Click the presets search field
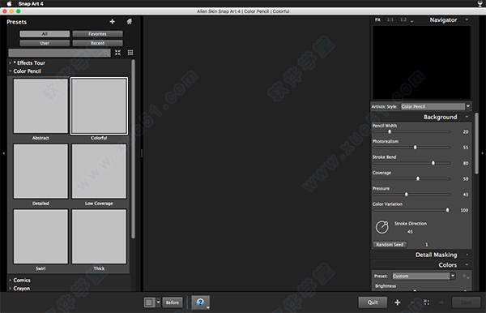 pos(59,53)
